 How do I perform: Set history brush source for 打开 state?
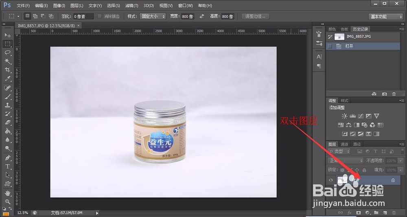click(x=330, y=46)
